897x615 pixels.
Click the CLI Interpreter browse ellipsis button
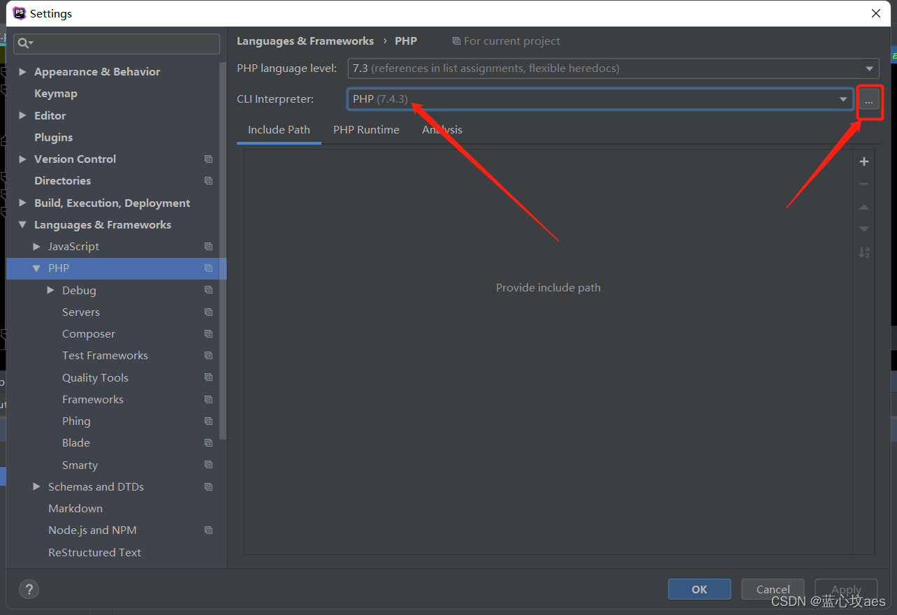[x=869, y=100]
